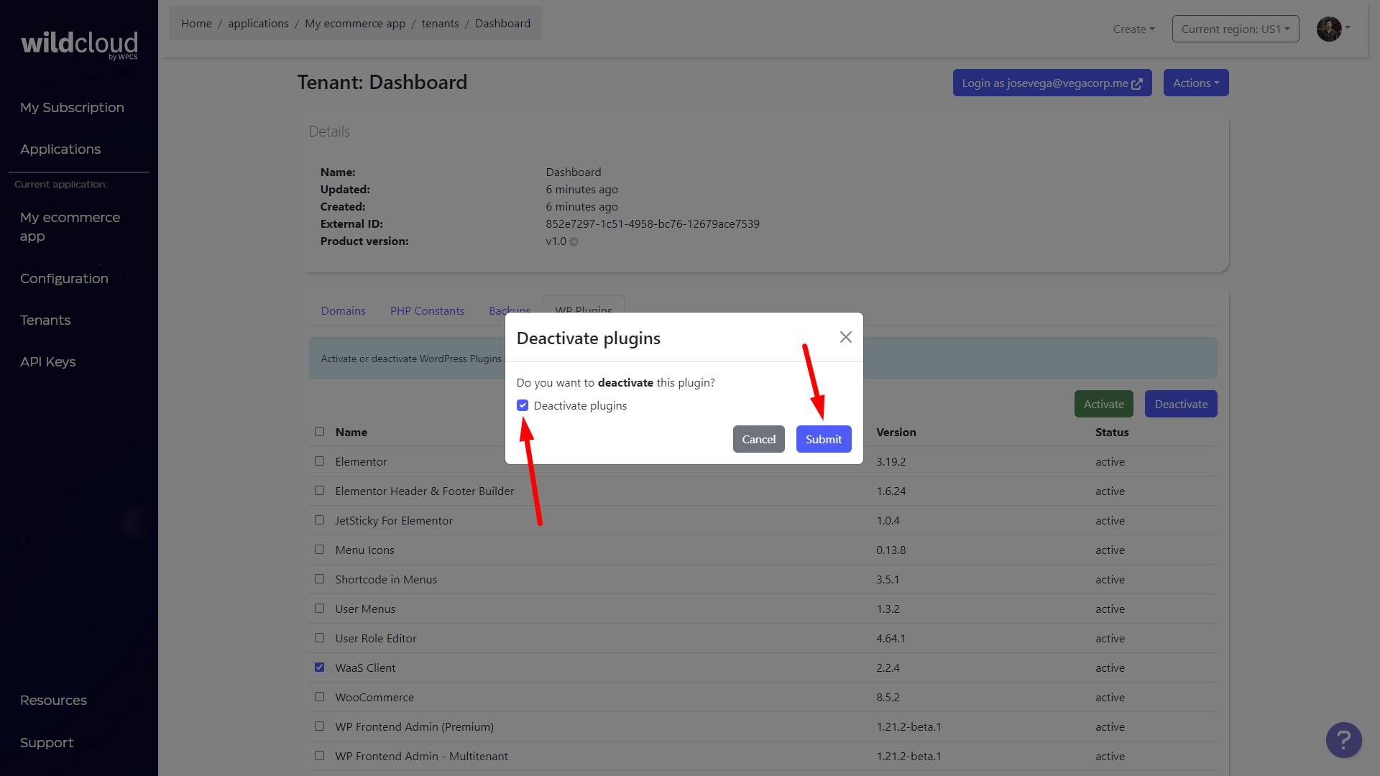Click the product version info icon
This screenshot has height=776, width=1380.
574,242
